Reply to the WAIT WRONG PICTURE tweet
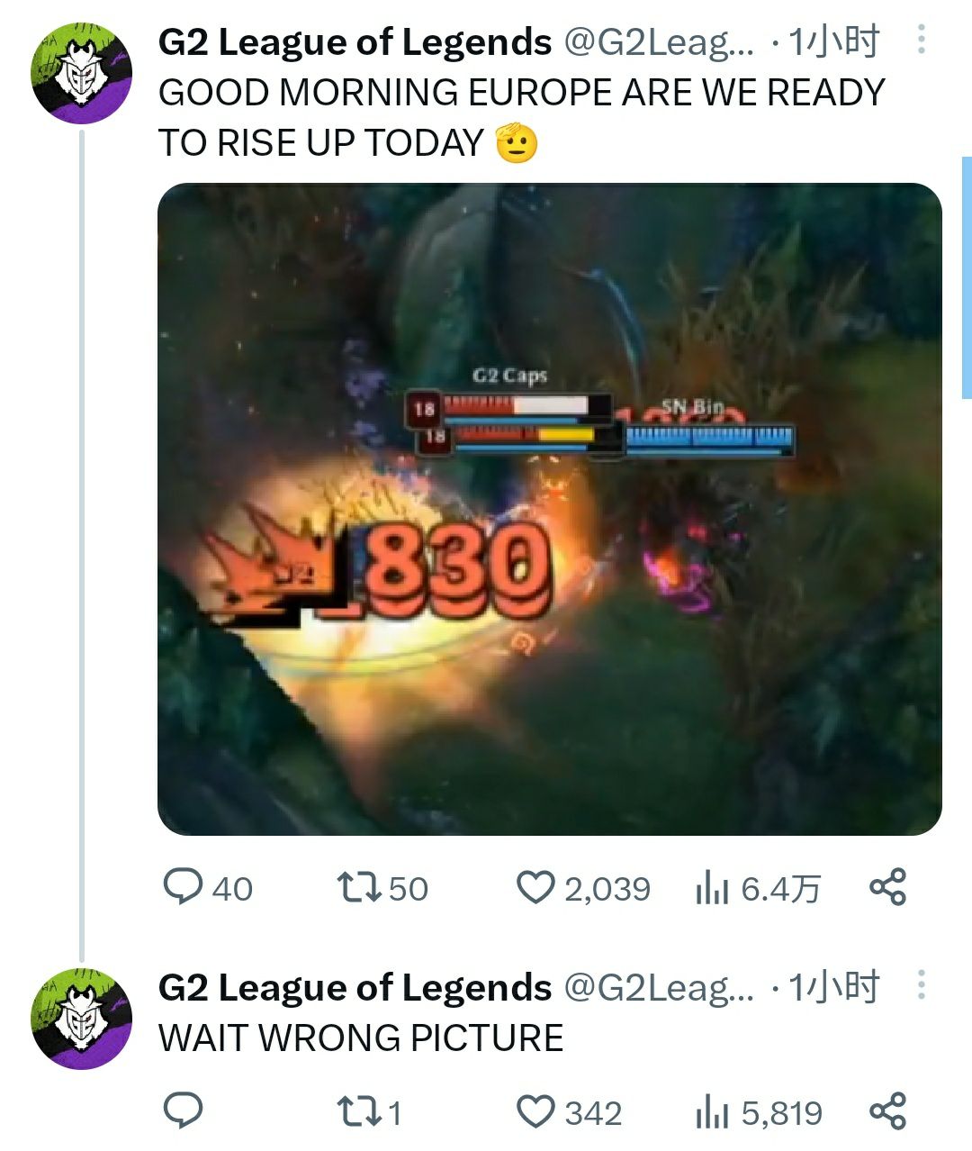972x1151 pixels. pos(183,1111)
